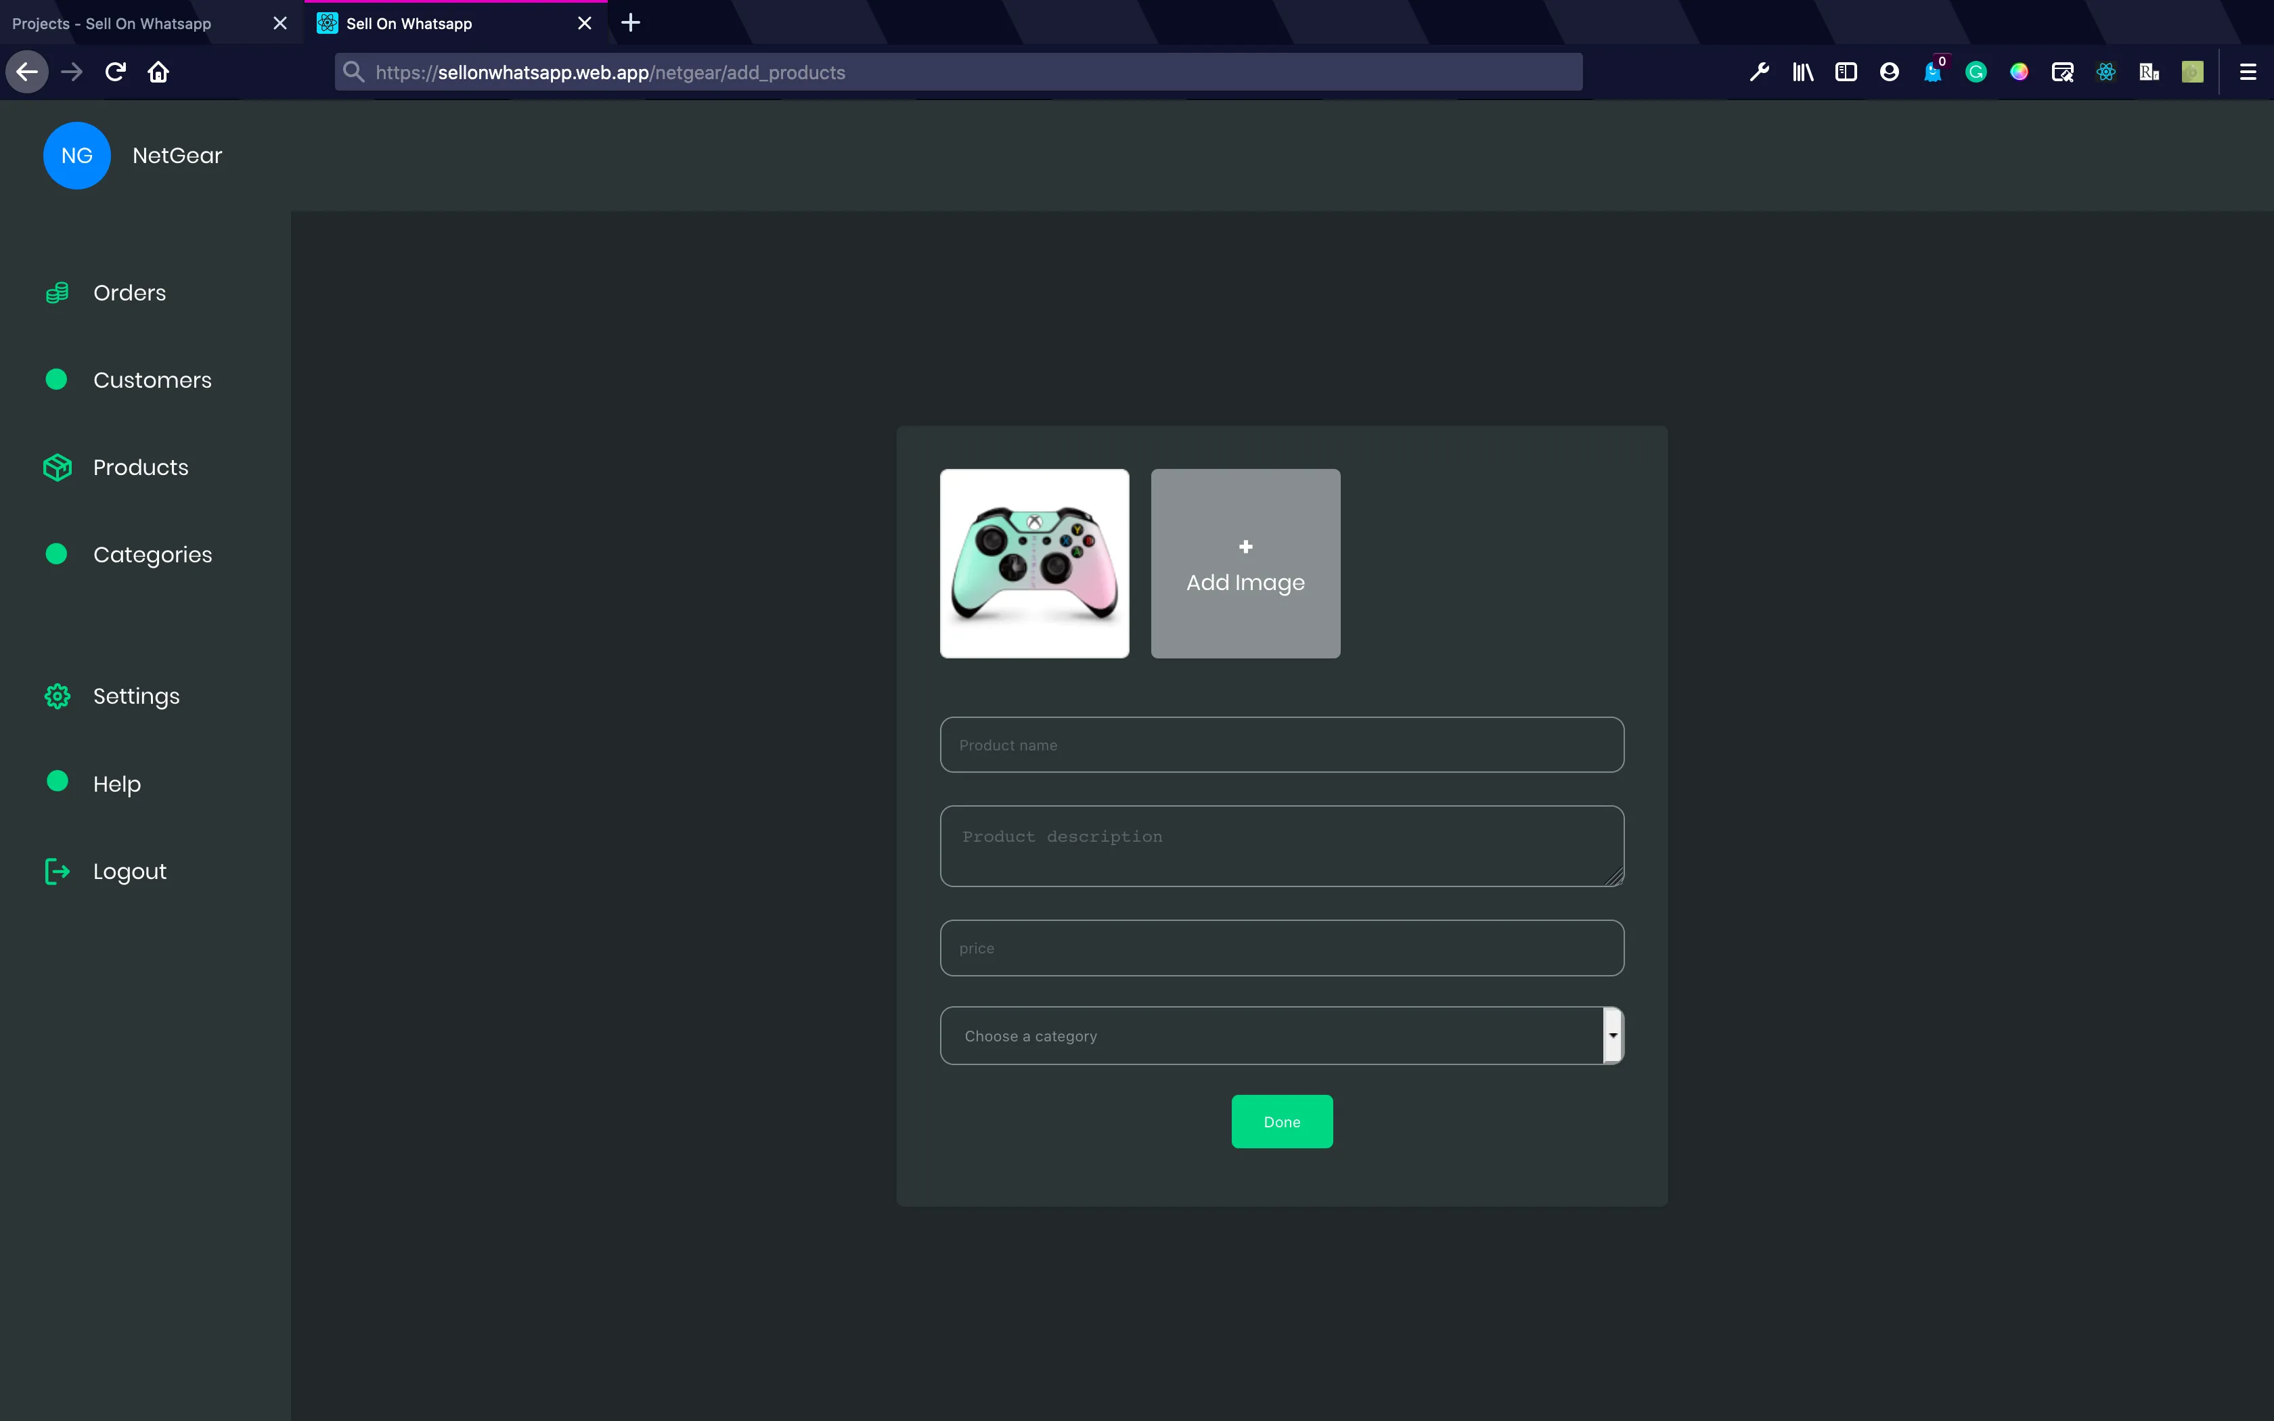The image size is (2274, 1421).
Task: Click the textarea resize handle corner
Action: 1614,877
